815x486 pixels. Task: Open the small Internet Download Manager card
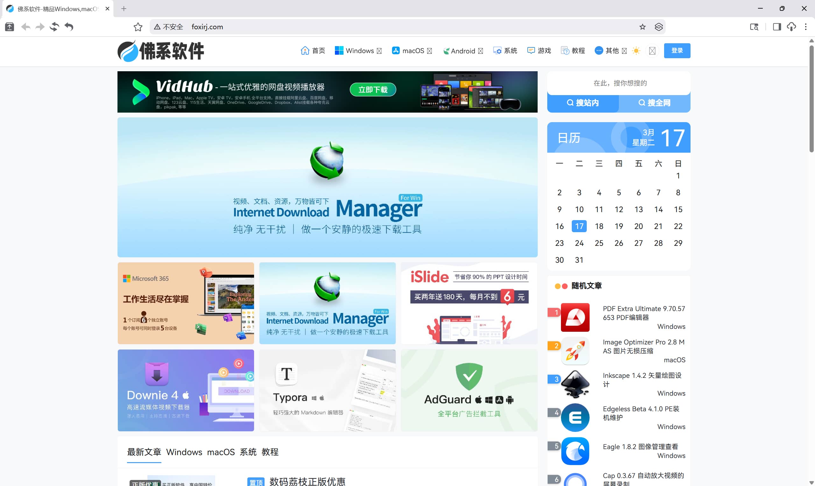(327, 303)
